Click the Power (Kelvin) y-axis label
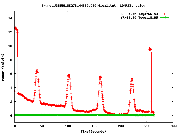This screenshot has width=179, height=134. coord(3,67)
